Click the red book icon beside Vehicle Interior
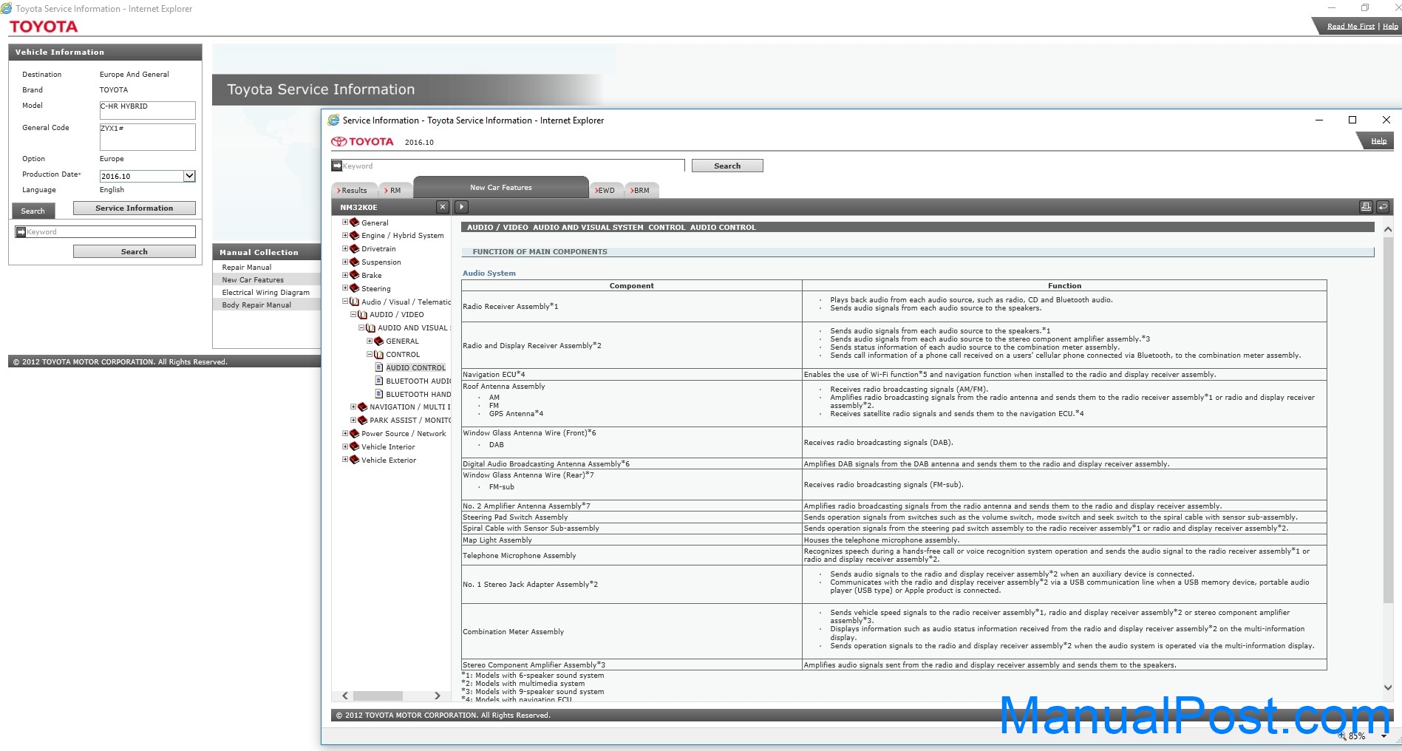The width and height of the screenshot is (1402, 751). [x=355, y=446]
